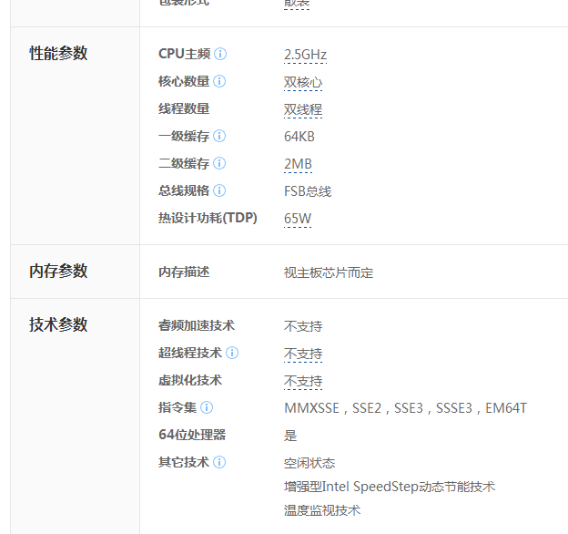Click info icon next to 超线程技术
568x534 pixels.
tap(232, 353)
